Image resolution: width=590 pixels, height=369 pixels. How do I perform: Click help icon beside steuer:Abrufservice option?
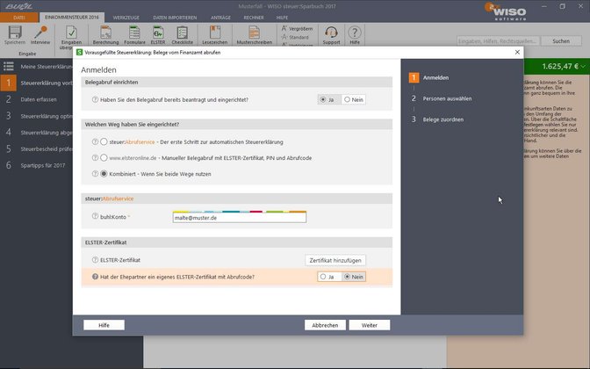coord(95,142)
